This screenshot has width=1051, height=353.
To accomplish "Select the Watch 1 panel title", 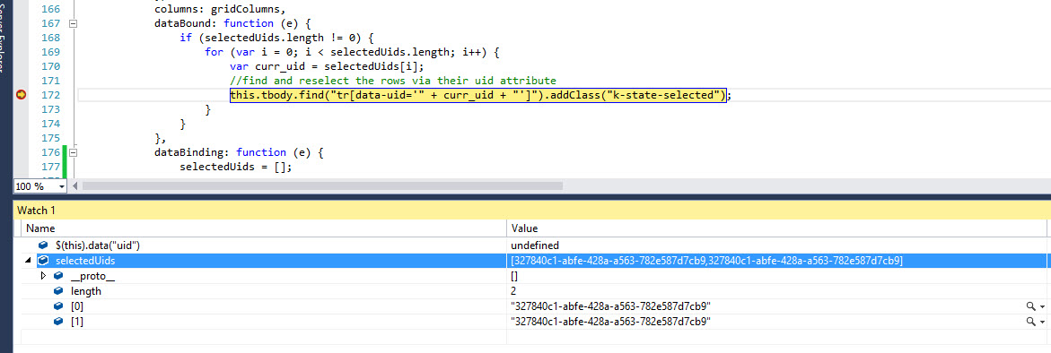I will click(36, 210).
